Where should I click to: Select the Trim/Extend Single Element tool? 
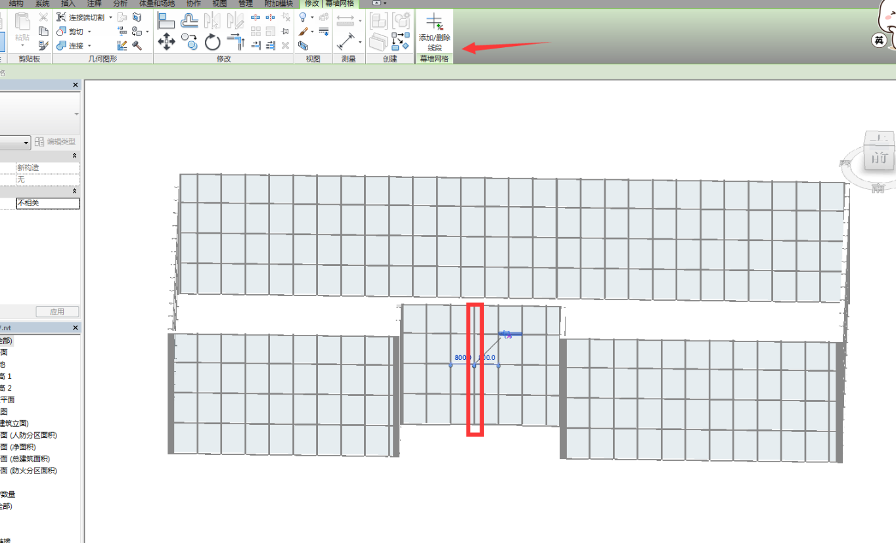pyautogui.click(x=256, y=45)
